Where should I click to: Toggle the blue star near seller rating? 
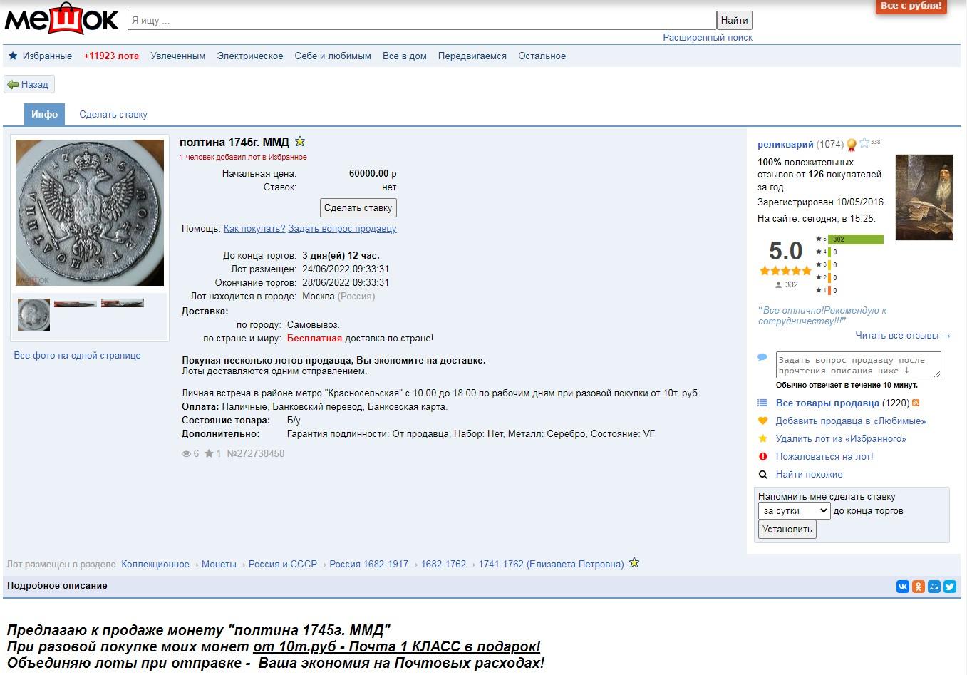coord(864,143)
